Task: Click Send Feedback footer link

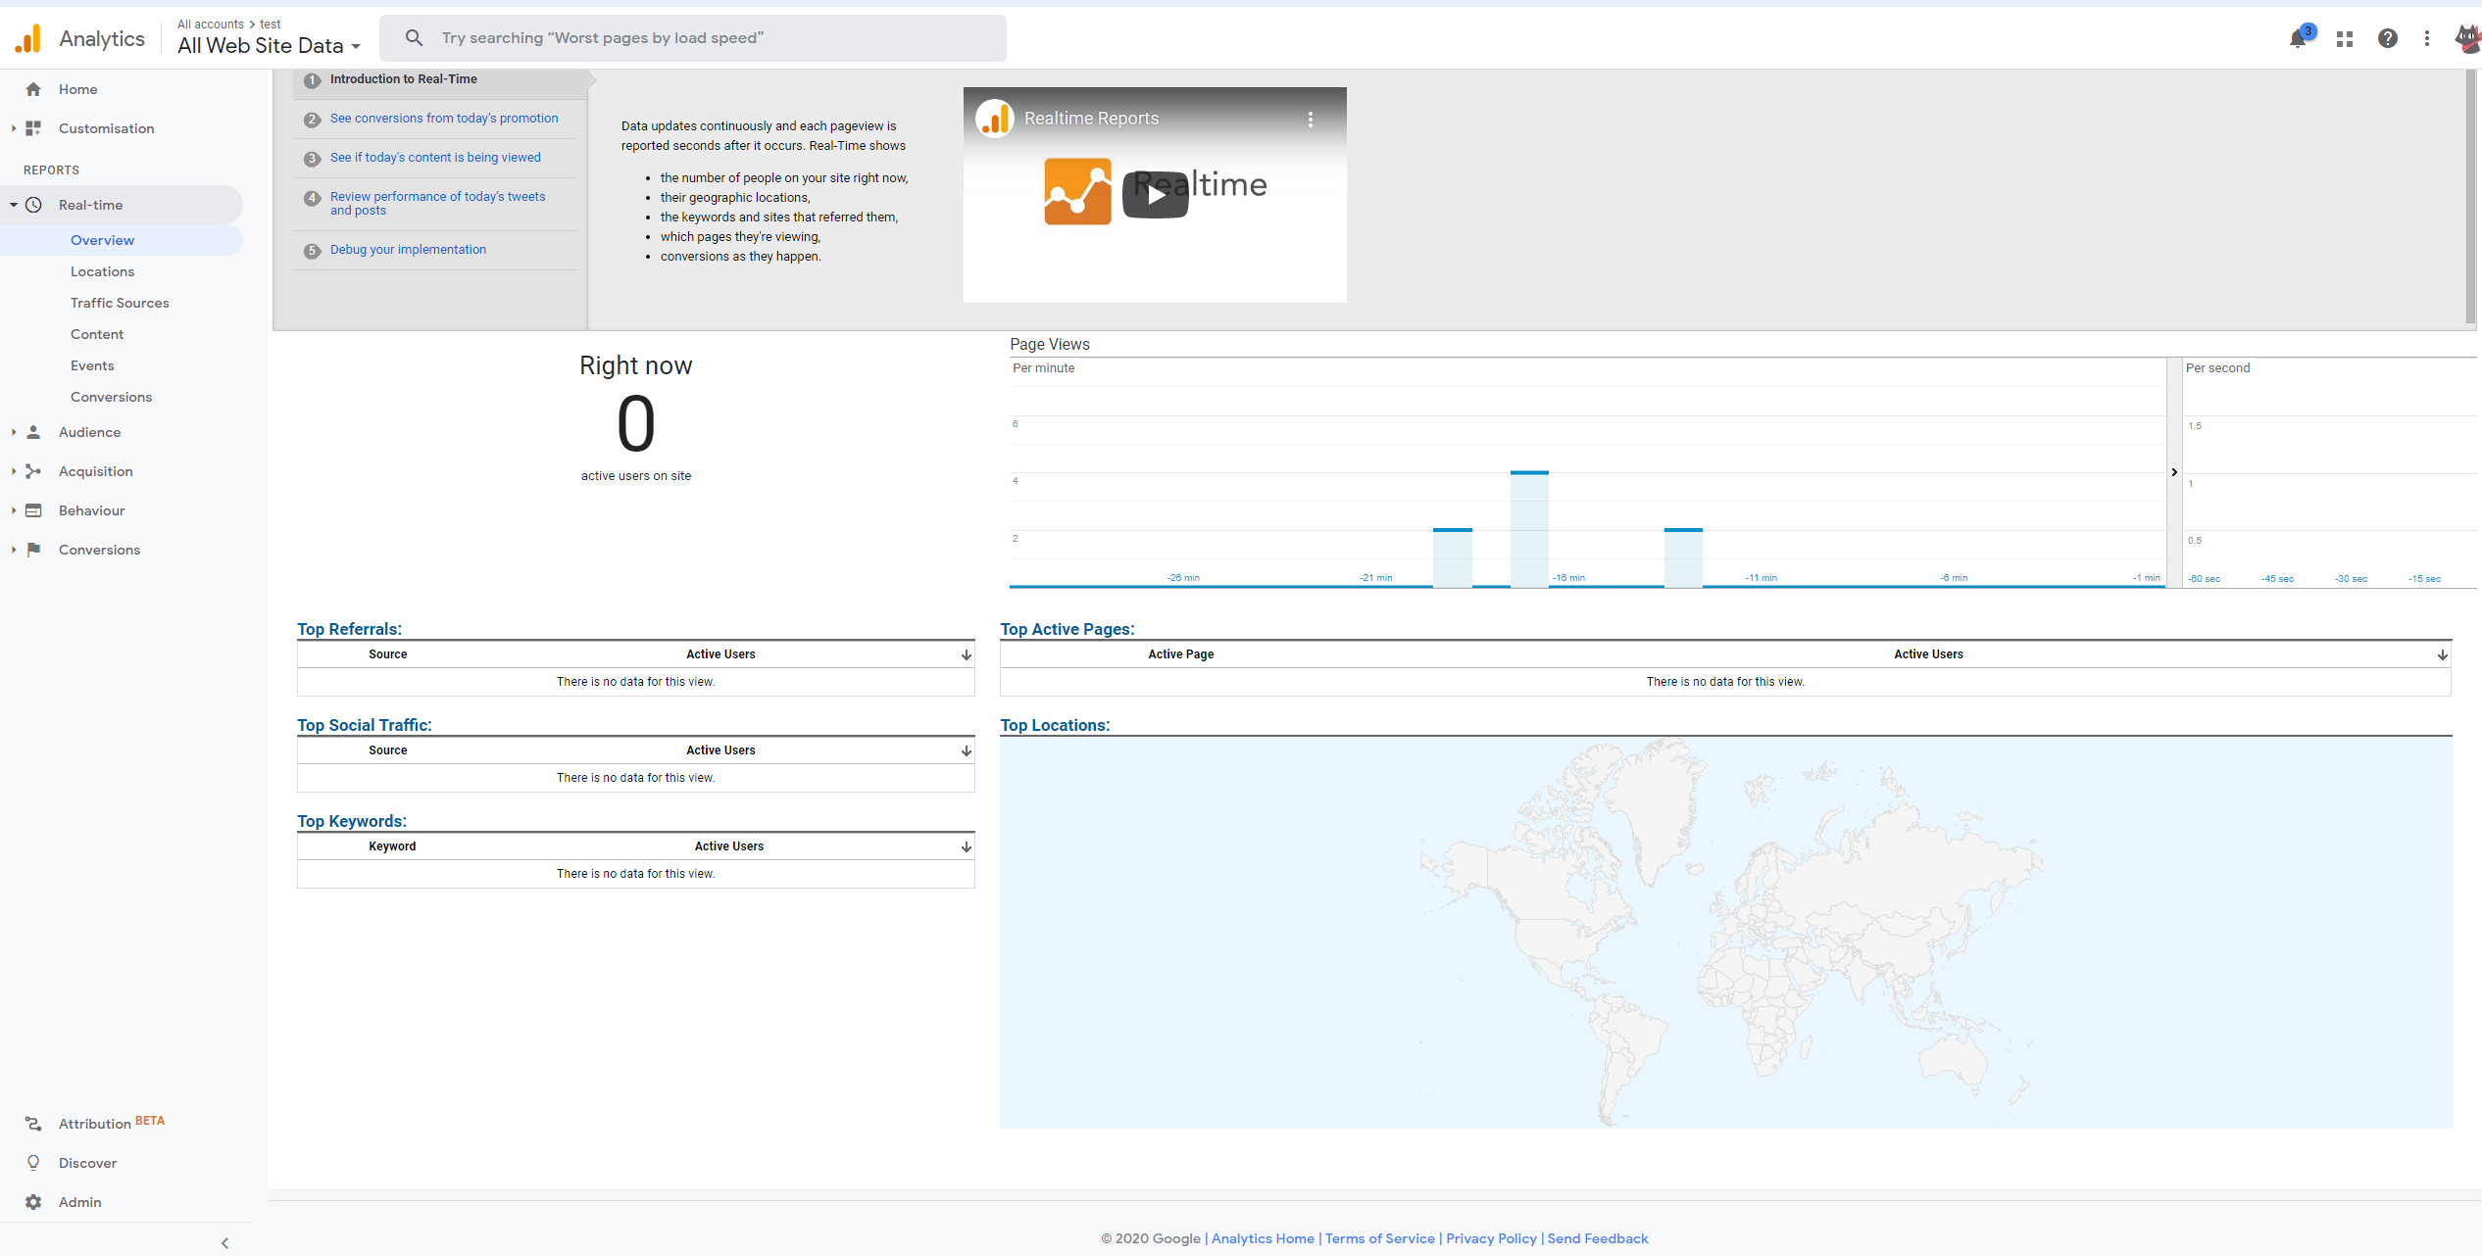Action: tap(1597, 1238)
